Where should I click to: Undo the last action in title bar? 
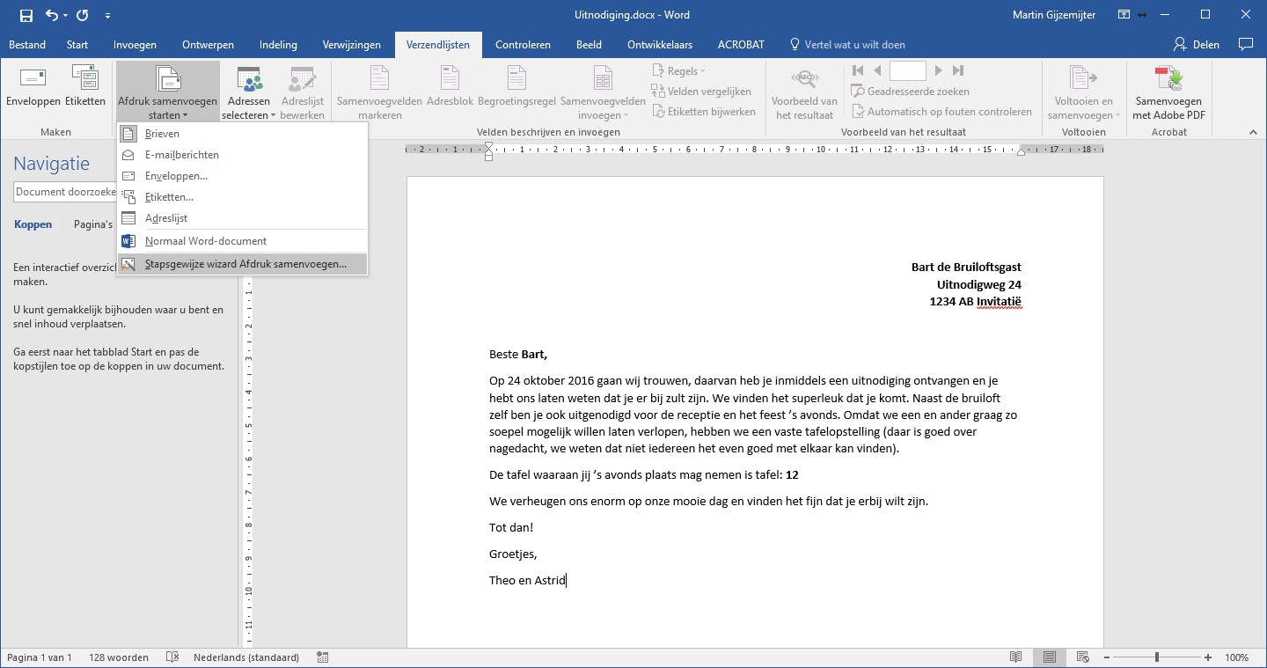52,15
